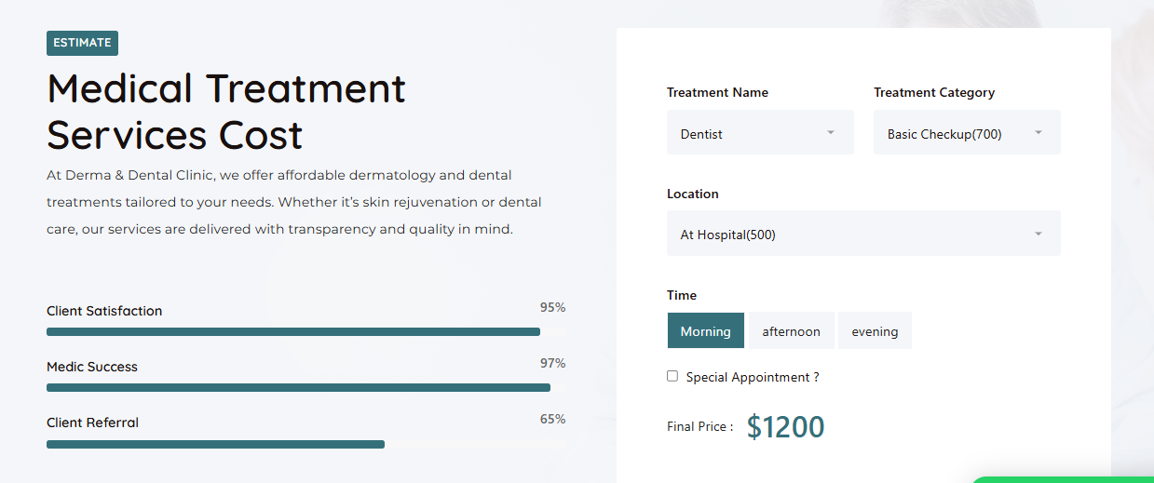Pick the evening time slot
1154x483 pixels.
(x=875, y=331)
